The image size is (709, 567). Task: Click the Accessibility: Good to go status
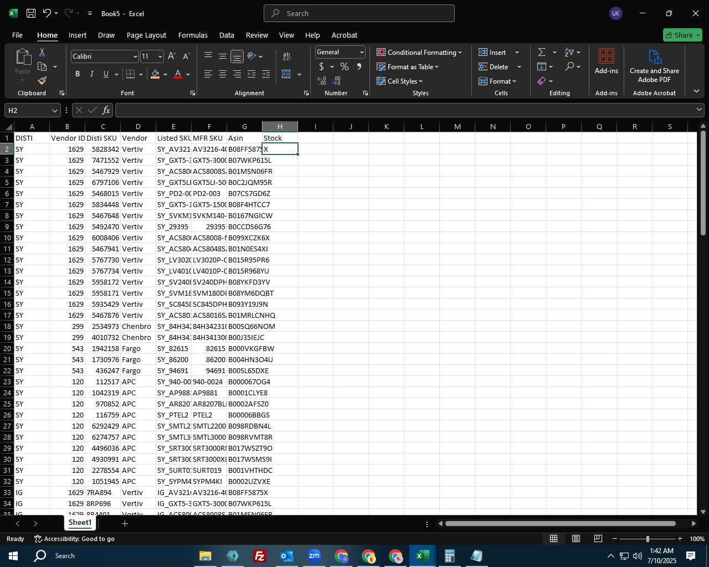point(74,539)
